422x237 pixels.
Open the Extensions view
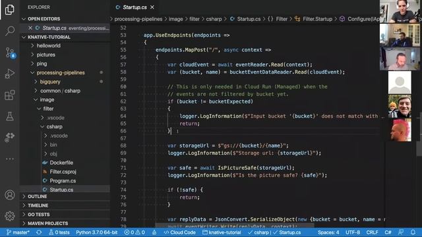[x=10, y=95]
